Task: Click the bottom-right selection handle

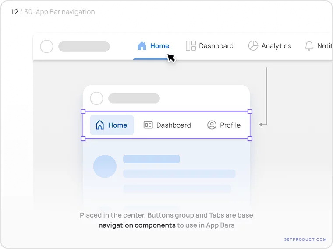Action: (250, 138)
